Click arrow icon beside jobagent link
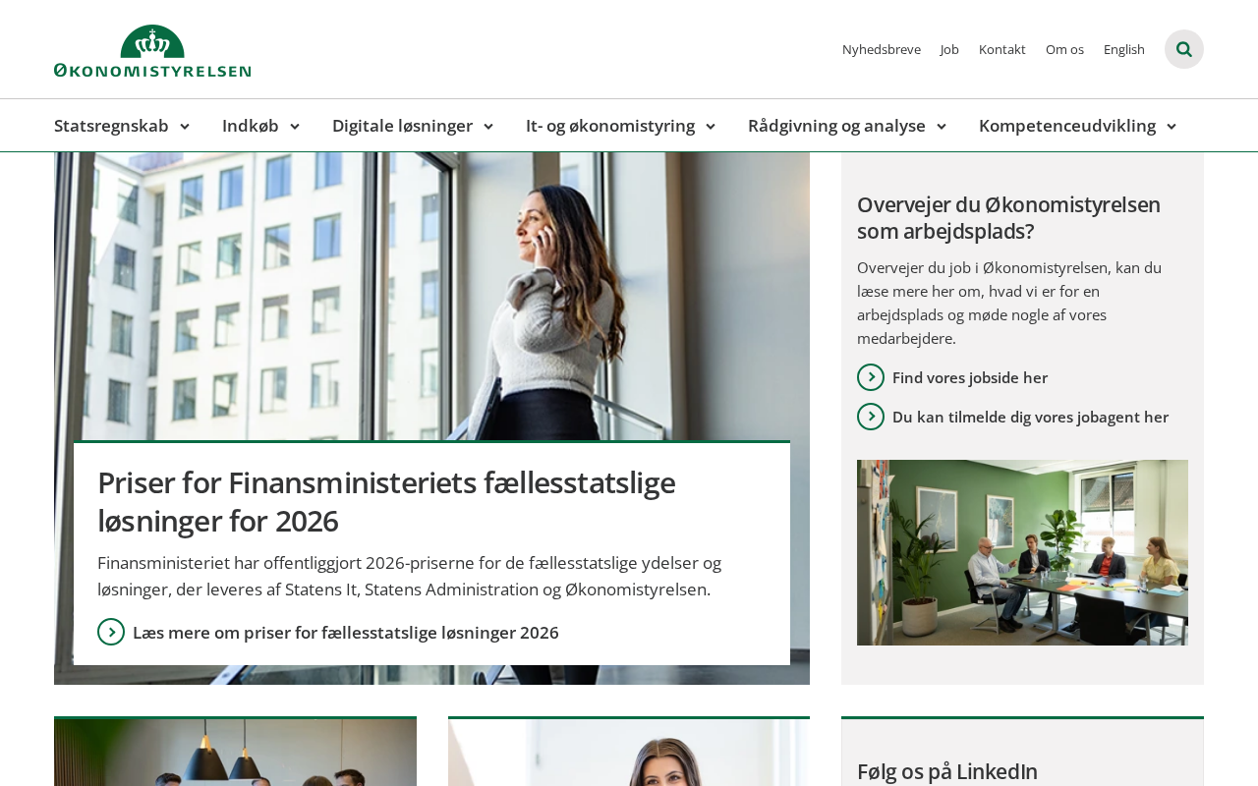This screenshot has width=1258, height=786. click(x=871, y=417)
